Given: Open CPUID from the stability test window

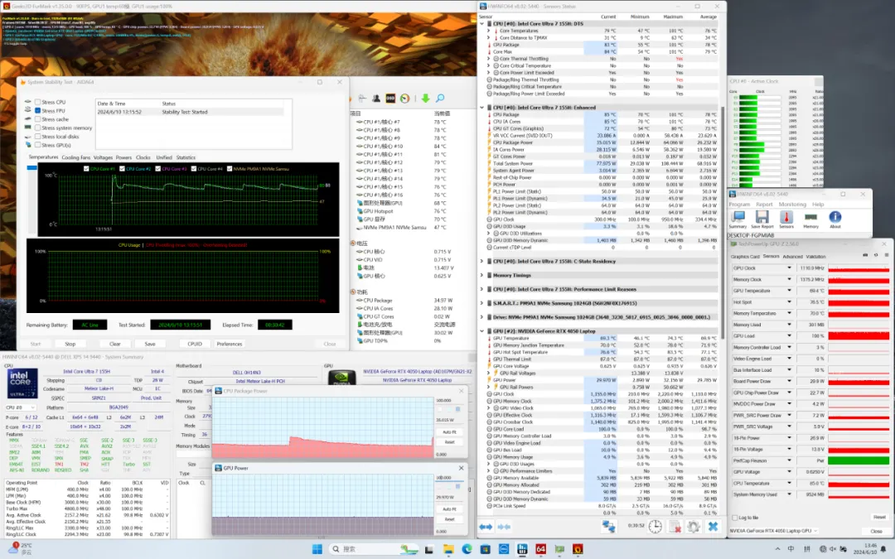Looking at the screenshot, I should coord(195,344).
